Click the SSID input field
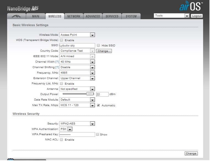The height and width of the screenshot is (161, 210). tap(77, 45)
